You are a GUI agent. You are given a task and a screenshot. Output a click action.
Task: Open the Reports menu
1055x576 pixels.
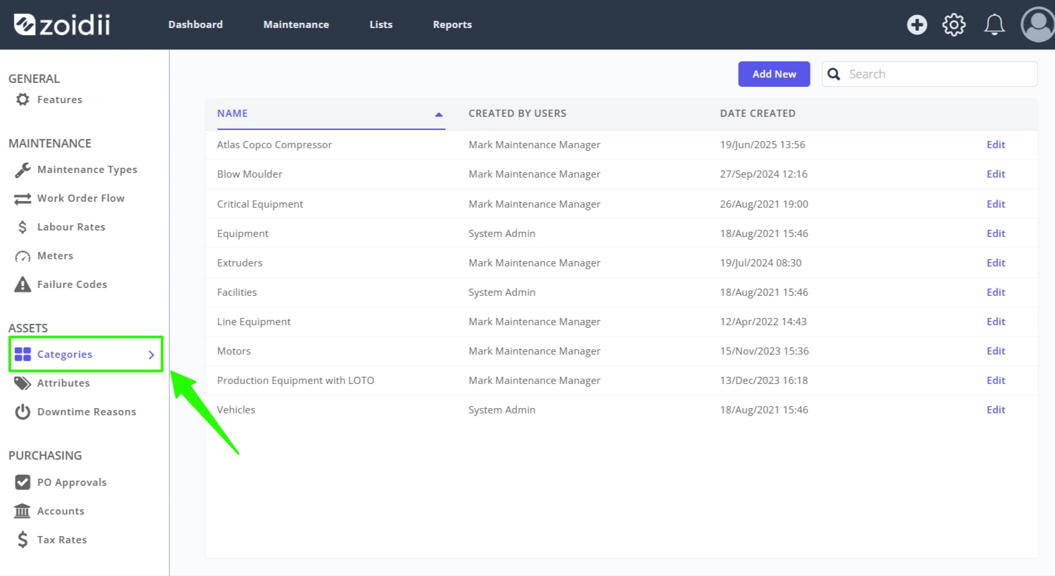point(452,25)
